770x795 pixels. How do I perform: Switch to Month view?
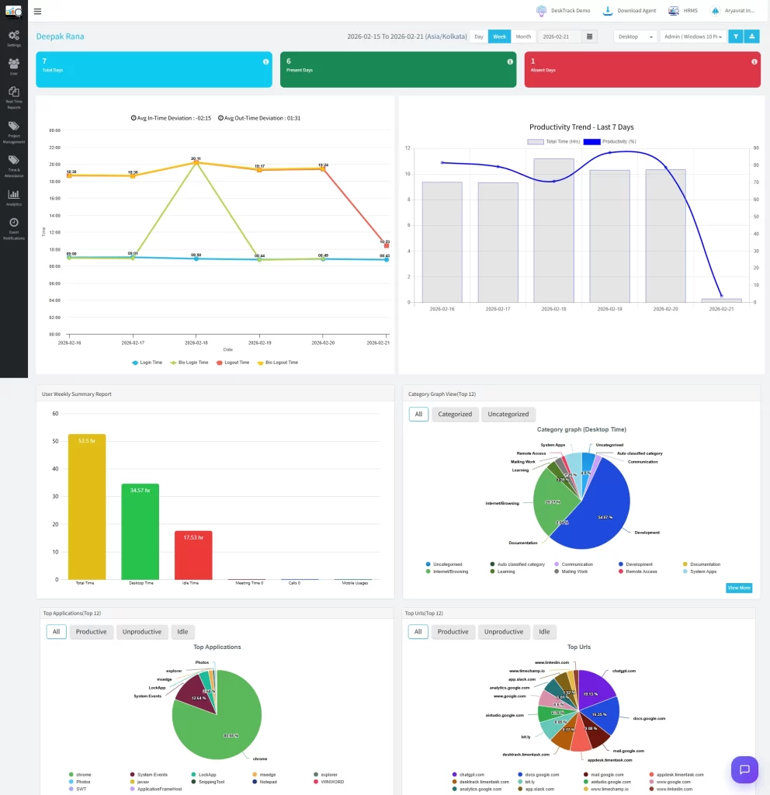click(x=523, y=36)
